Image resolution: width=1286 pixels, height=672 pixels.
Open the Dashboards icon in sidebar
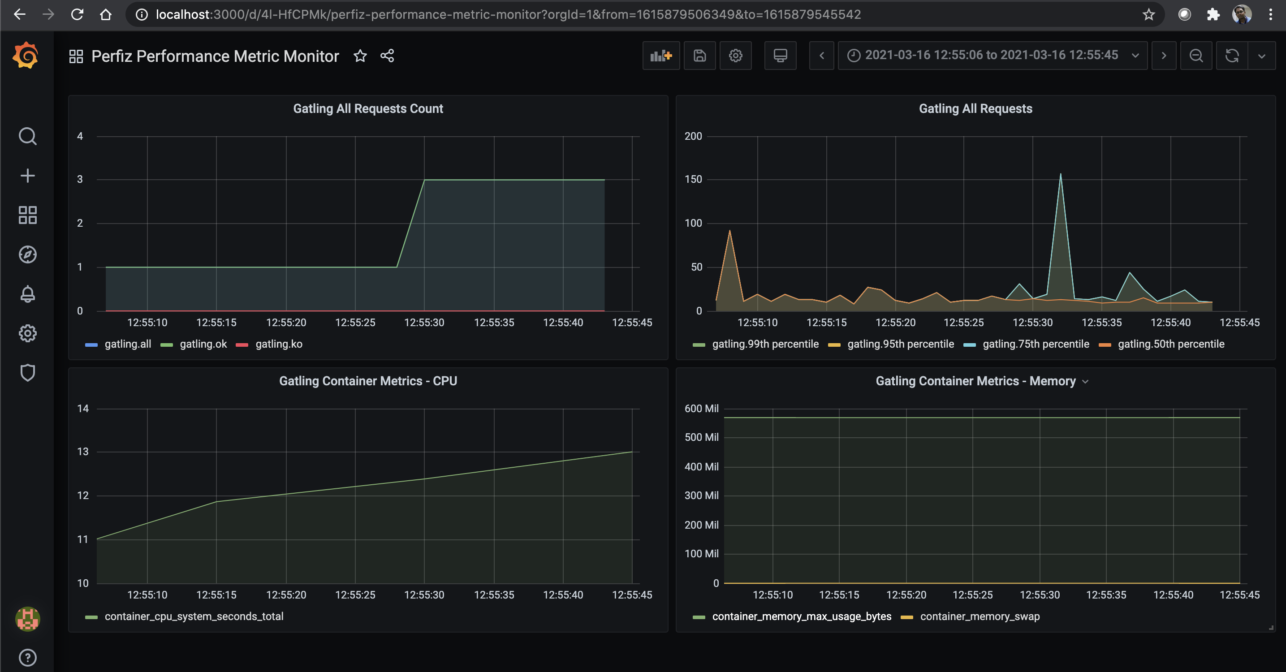[27, 215]
